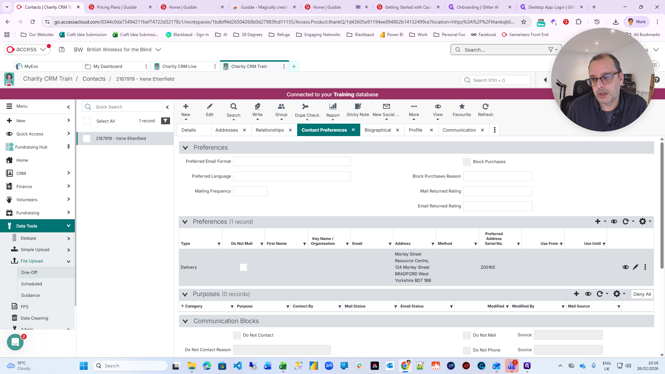Open the Relationships tab
This screenshot has width=665, height=374.
point(269,130)
